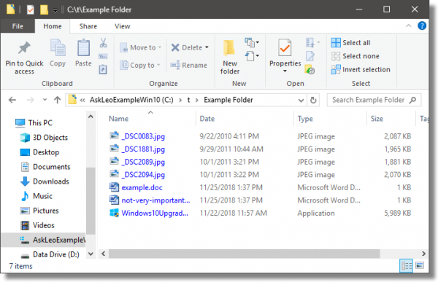Open Properties with the checkmark icon
Screen dimensions: 438x282
[285, 47]
